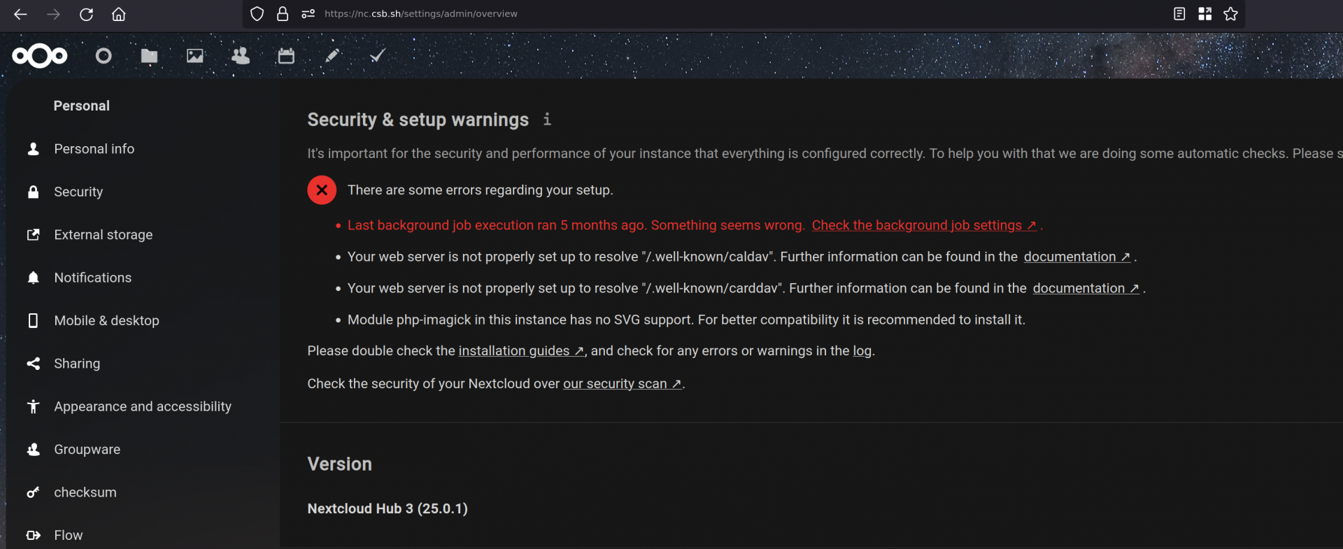
Task: Open the Tasks checkmark icon
Action: point(378,56)
